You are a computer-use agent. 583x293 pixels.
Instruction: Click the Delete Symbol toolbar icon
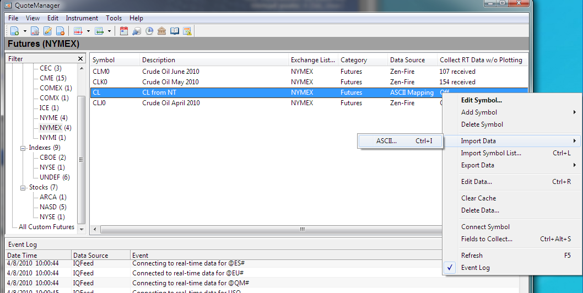[x=60, y=31]
